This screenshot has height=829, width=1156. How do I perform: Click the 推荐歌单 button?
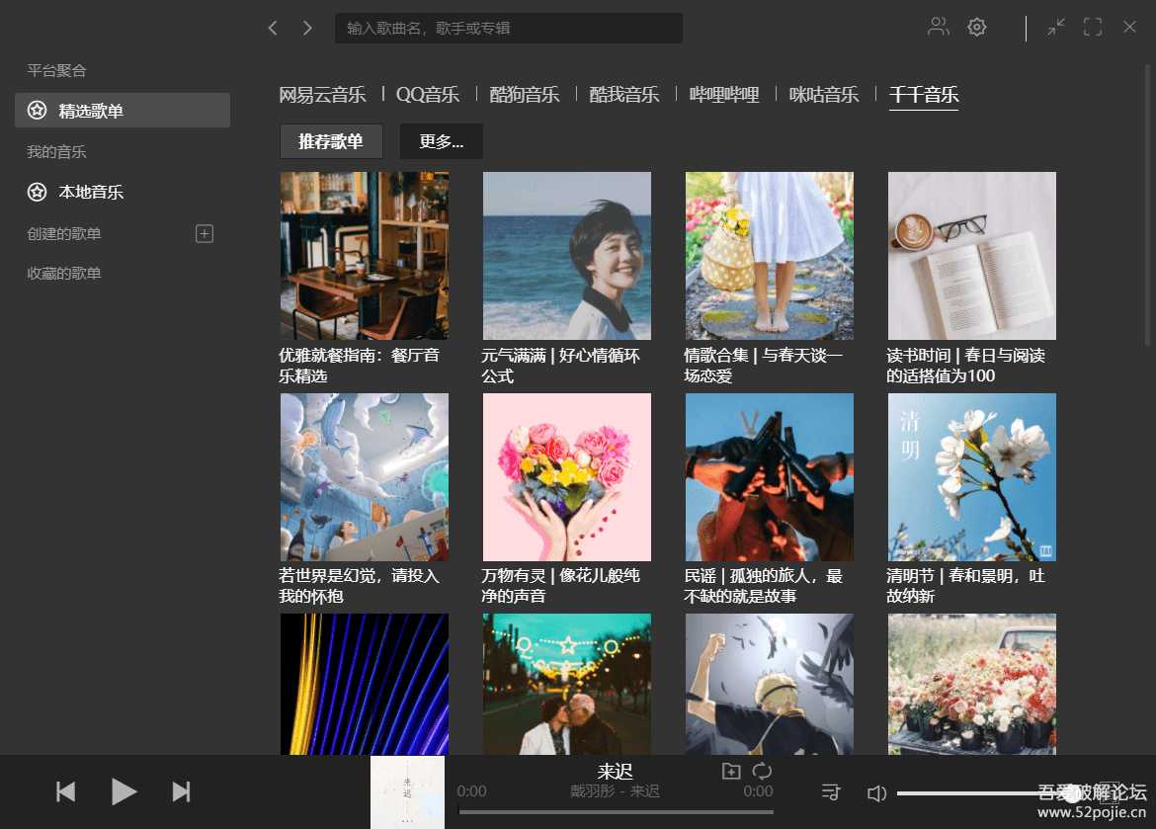click(330, 141)
